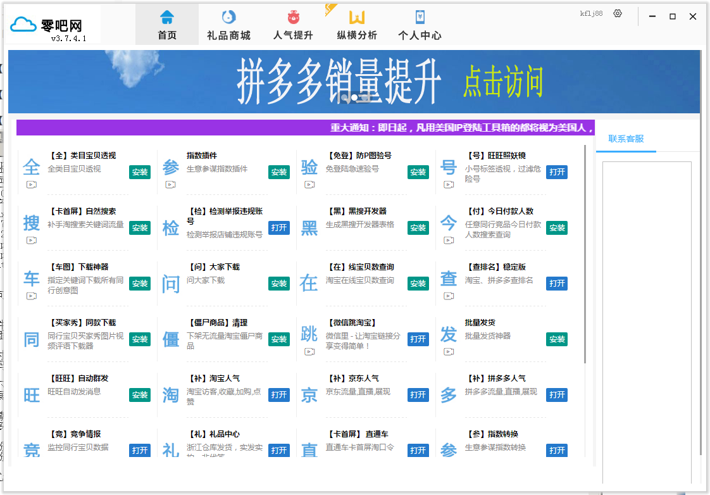The height and width of the screenshot is (495, 710).
Task: Open 检测举报违规账号 tool
Action: click(279, 228)
